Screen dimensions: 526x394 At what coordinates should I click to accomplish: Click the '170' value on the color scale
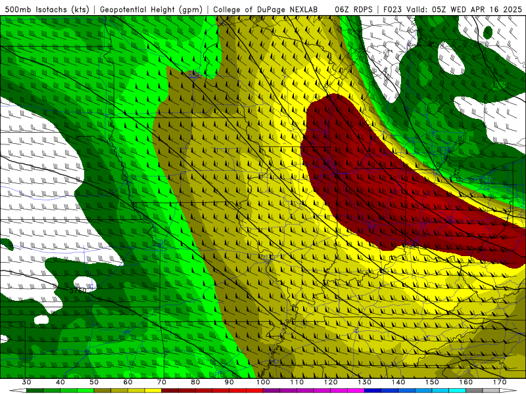(500, 382)
